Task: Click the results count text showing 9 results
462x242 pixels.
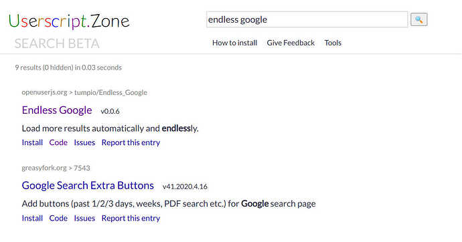Action: coord(68,68)
